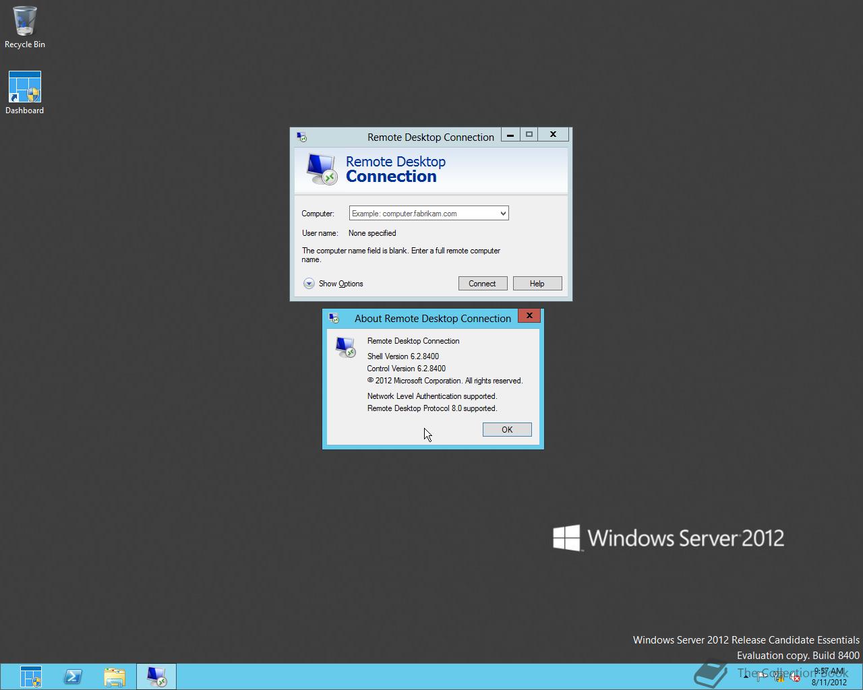The width and height of the screenshot is (863, 690).
Task: Click the Remote Desktop Connection banner logo
Action: click(321, 169)
